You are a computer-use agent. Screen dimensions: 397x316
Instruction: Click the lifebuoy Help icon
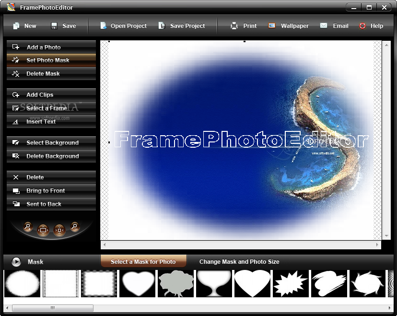tap(362, 26)
